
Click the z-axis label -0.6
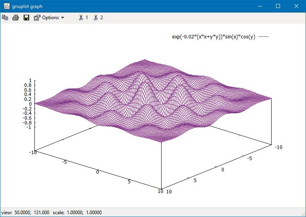coord(27,118)
